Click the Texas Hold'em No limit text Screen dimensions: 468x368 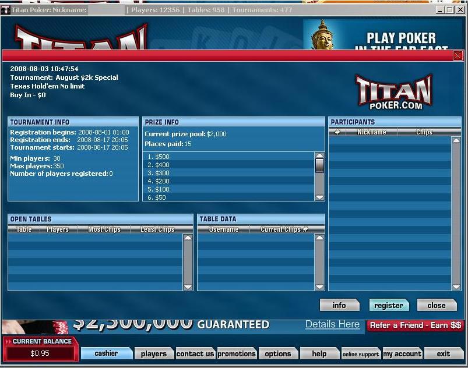coord(47,86)
